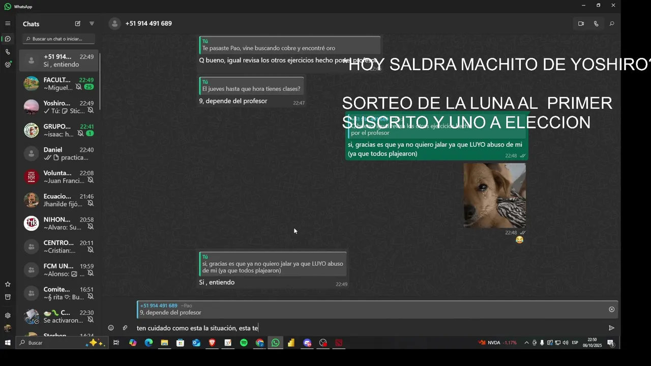Image resolution: width=651 pixels, height=366 pixels.
Task: Open the volume control in system tray
Action: tap(566, 343)
